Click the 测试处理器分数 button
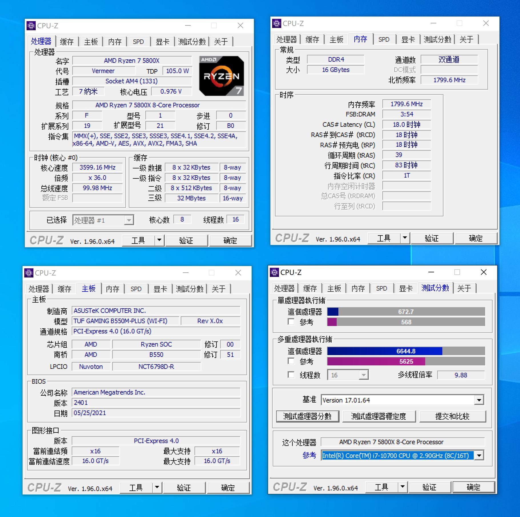The height and width of the screenshot is (517, 520). 307,416
